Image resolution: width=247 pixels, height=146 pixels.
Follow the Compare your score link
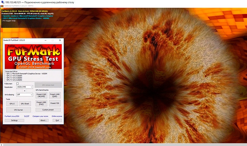point(40,116)
